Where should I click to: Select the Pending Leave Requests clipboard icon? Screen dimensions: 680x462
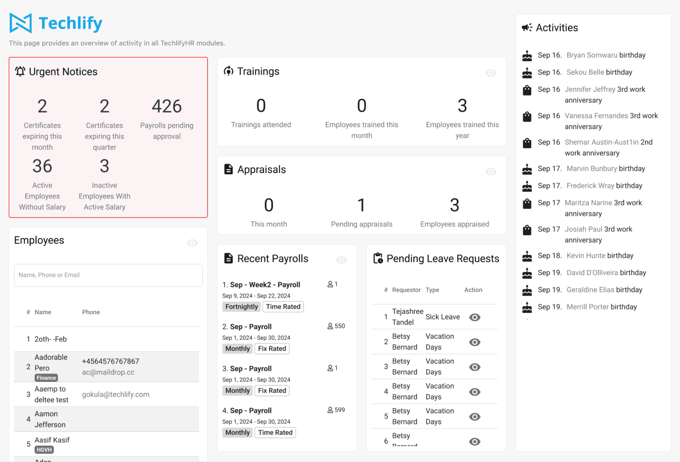coord(379,258)
